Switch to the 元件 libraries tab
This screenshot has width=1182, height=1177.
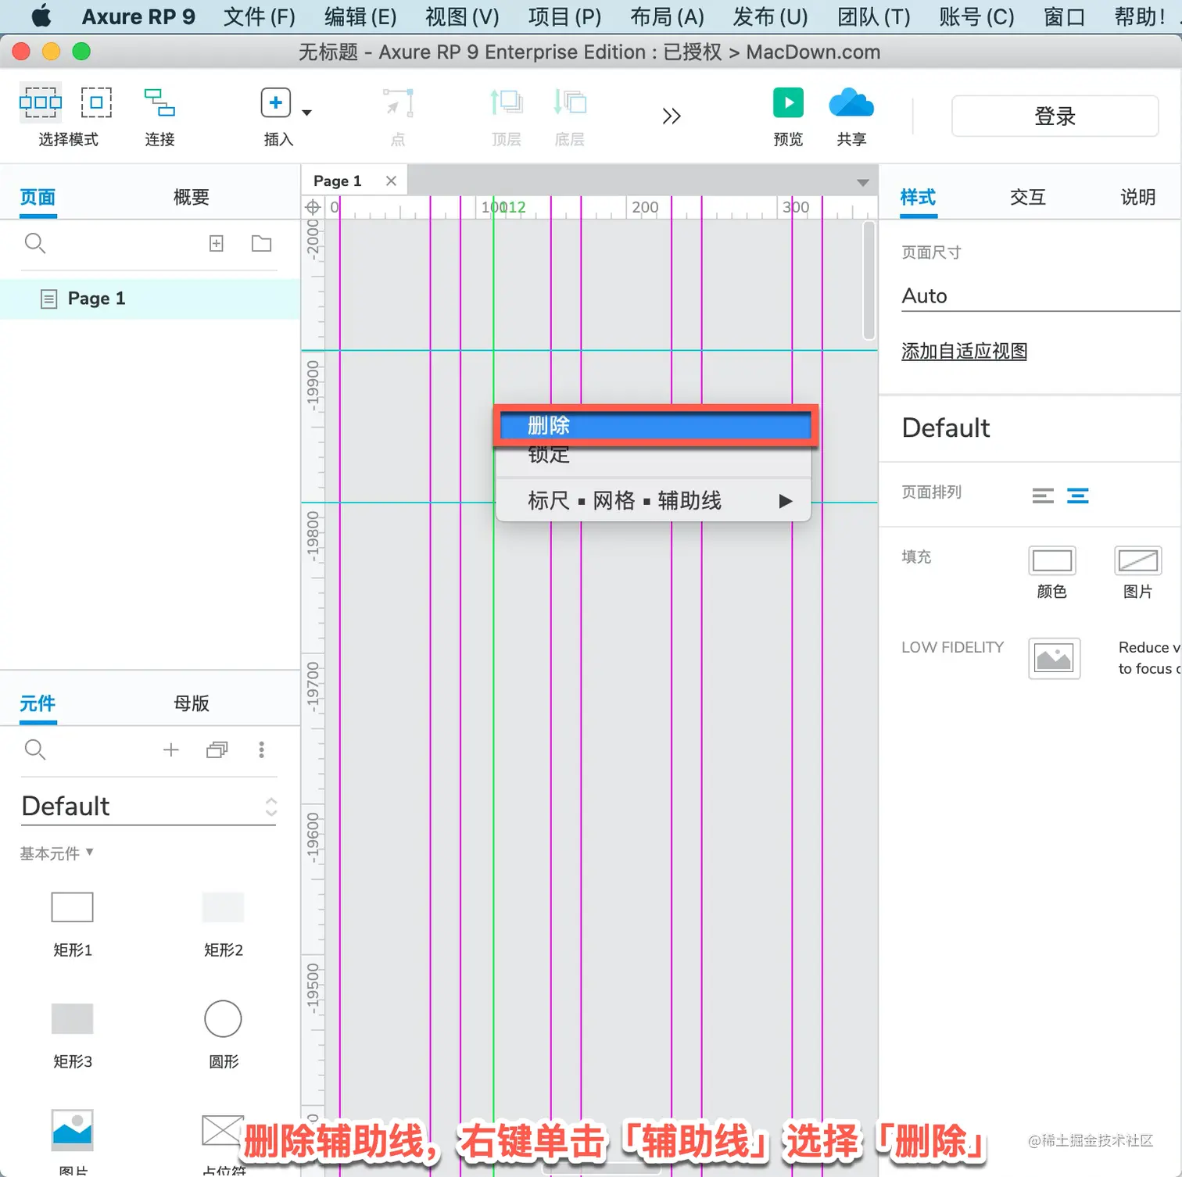[x=38, y=703]
